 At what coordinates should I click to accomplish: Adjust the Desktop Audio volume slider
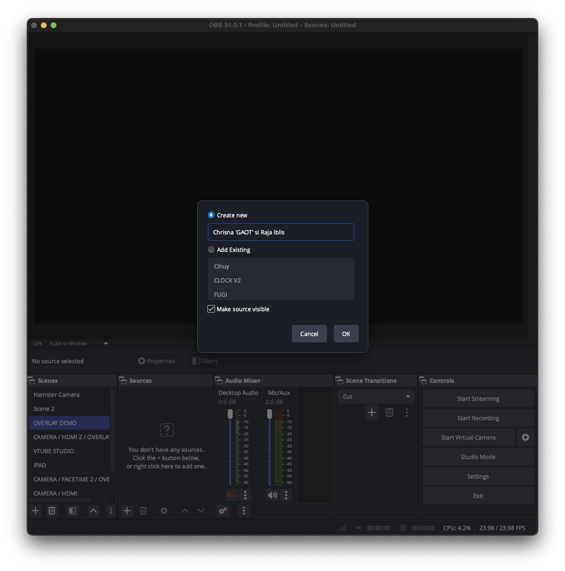click(230, 414)
